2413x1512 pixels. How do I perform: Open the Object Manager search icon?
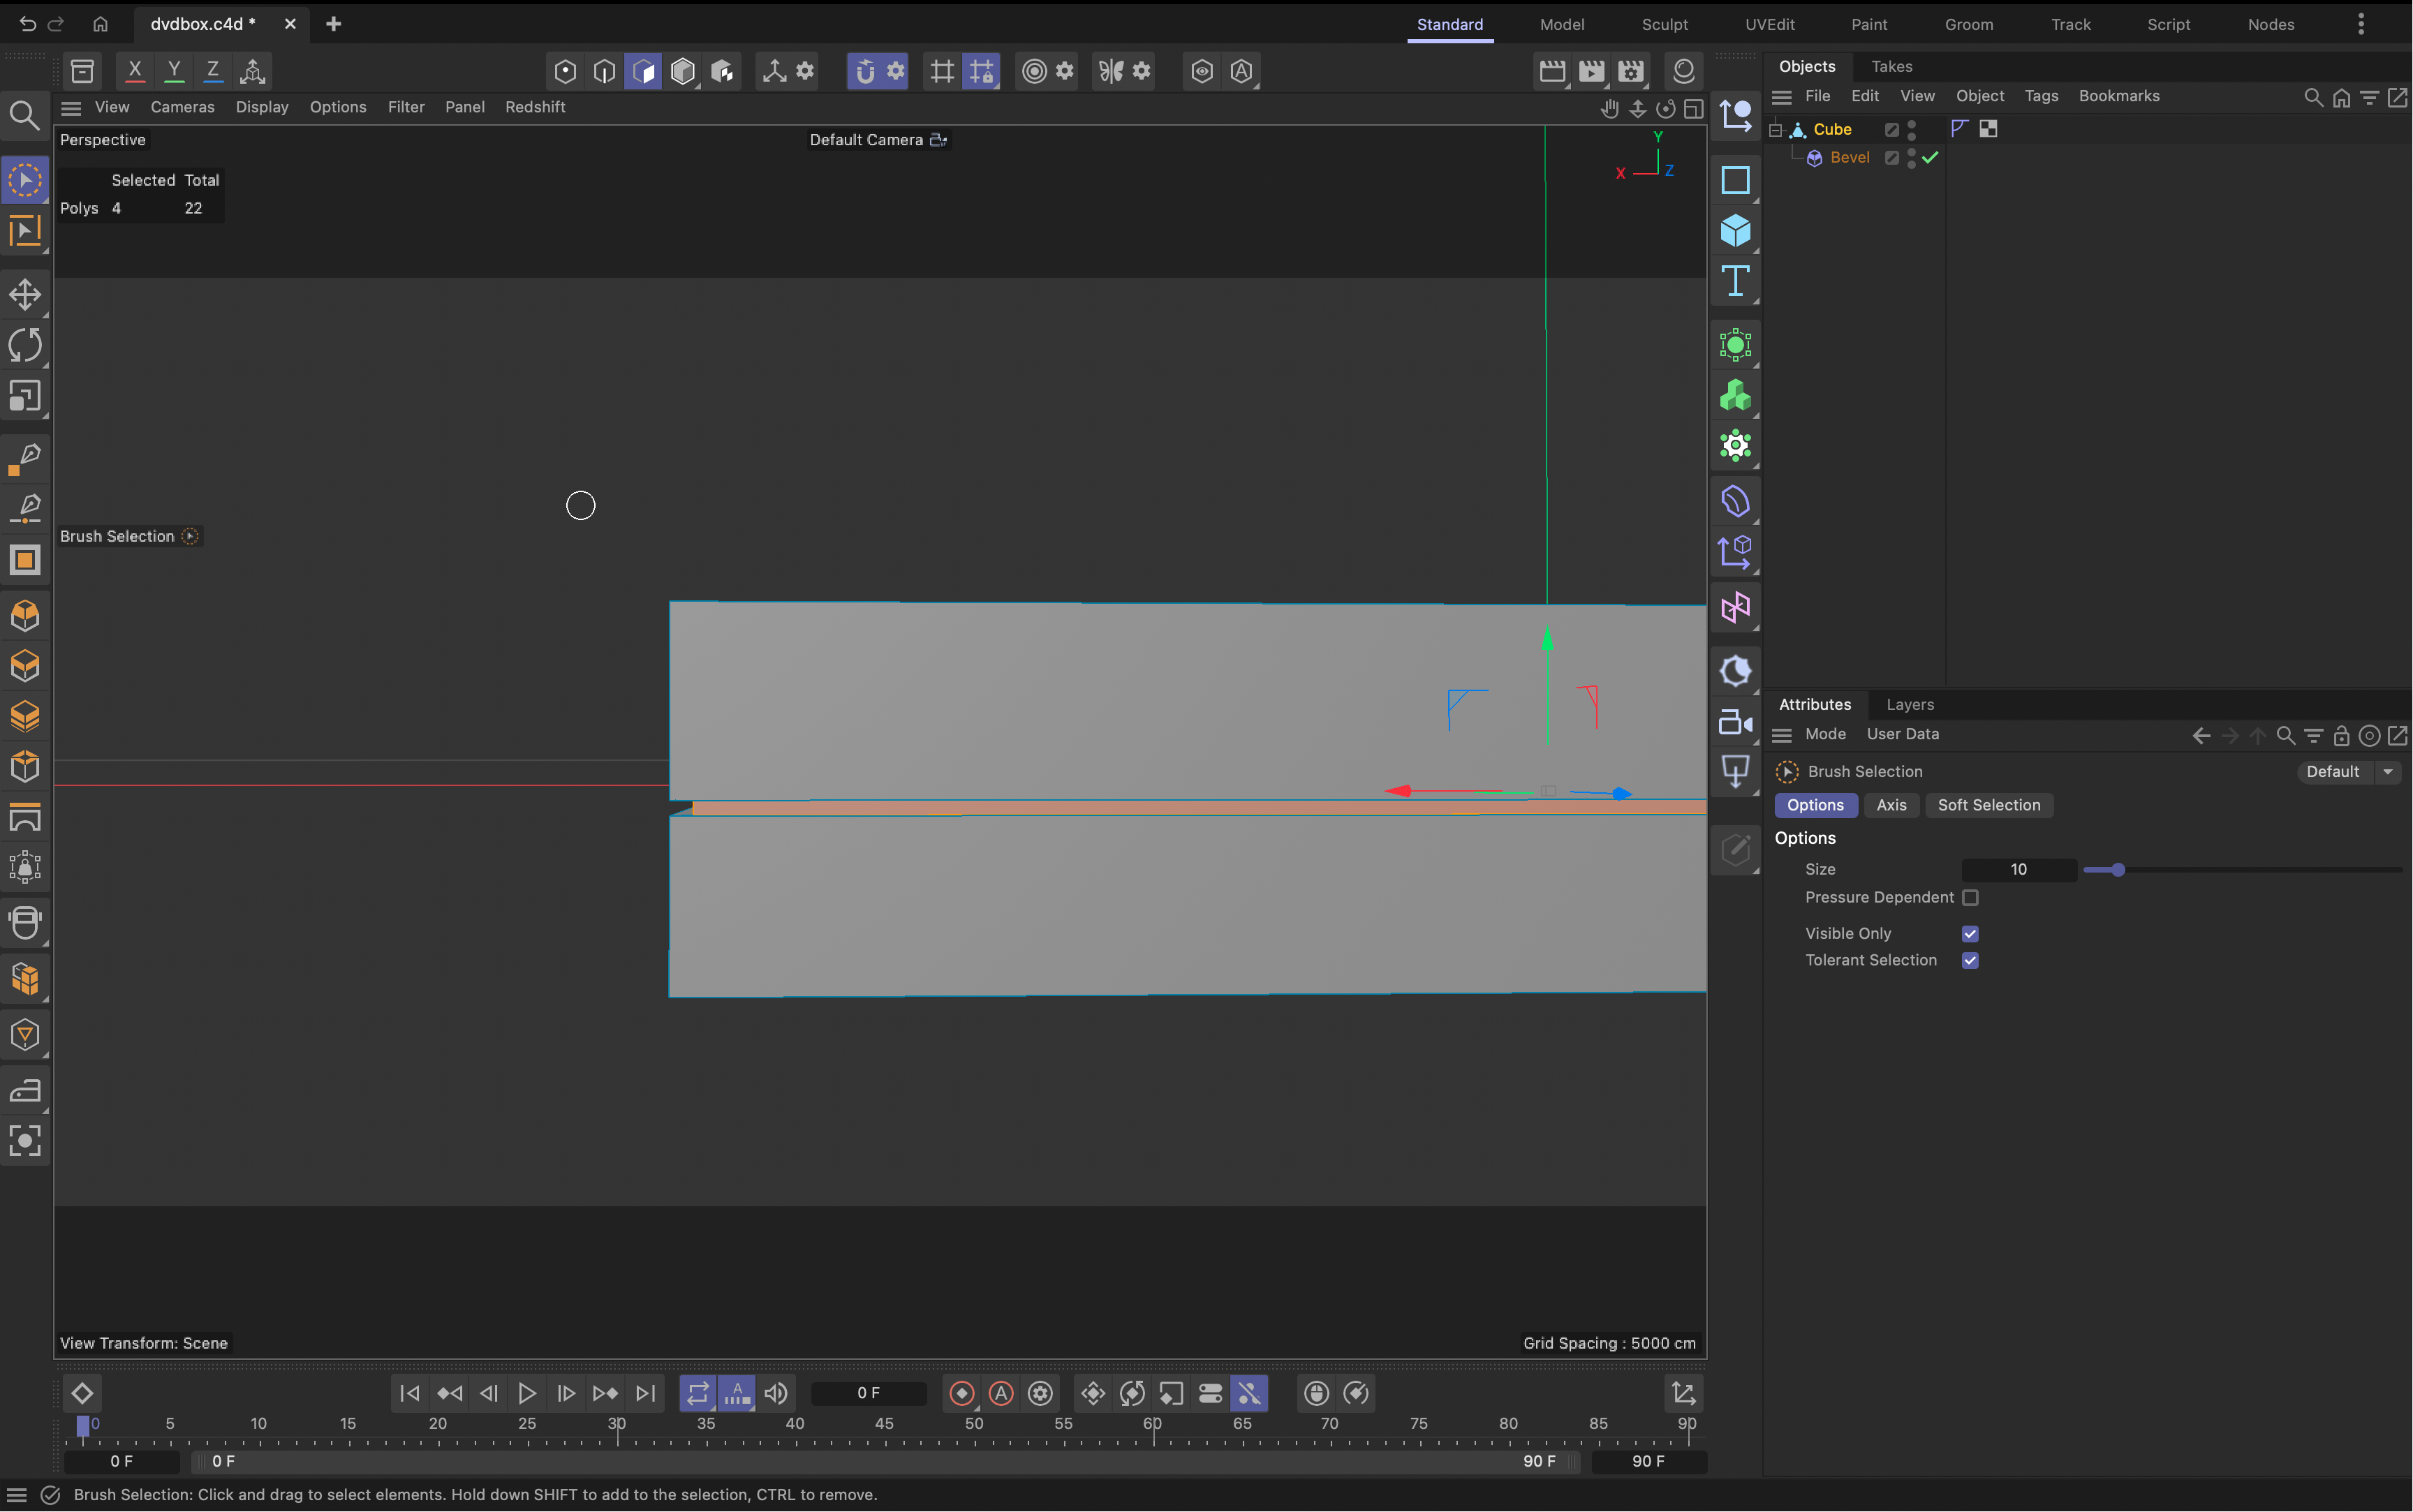point(2313,97)
